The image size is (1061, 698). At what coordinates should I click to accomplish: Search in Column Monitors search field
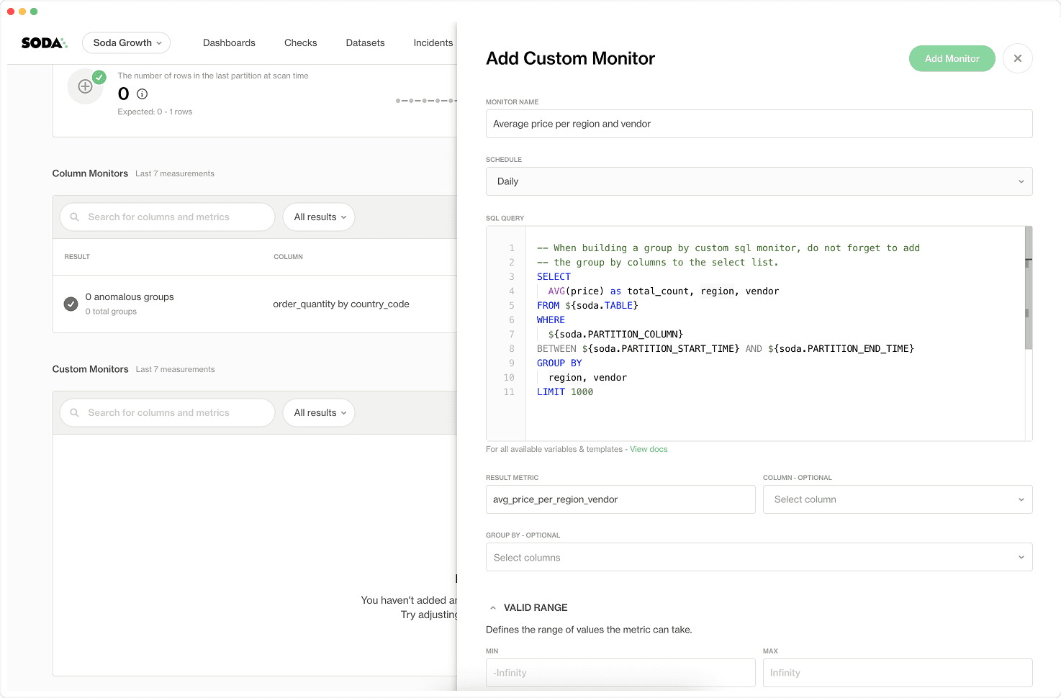point(167,217)
